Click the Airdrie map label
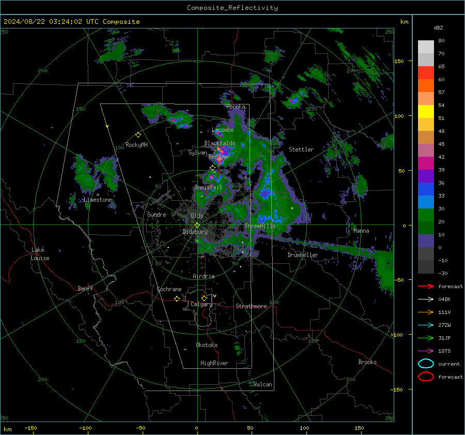The width and height of the screenshot is (465, 435). coord(204,276)
